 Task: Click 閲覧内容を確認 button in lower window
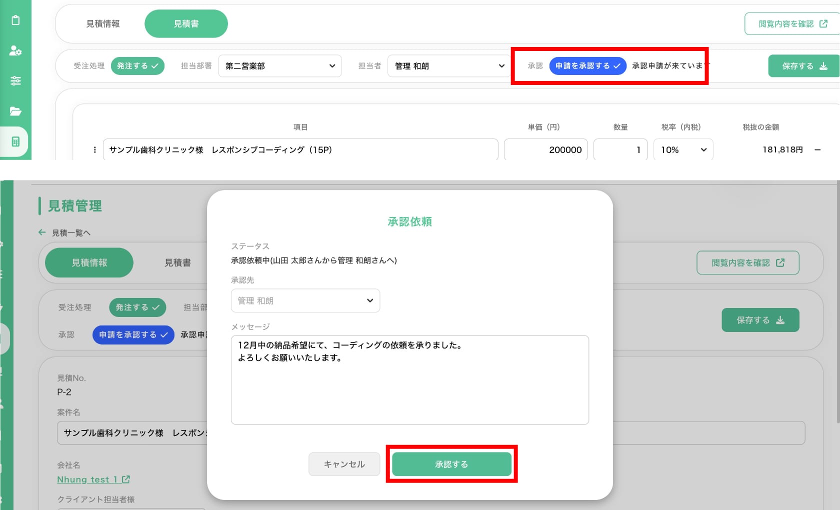pos(747,262)
